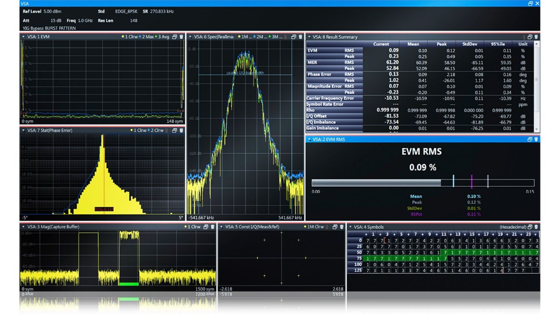Toggle 1 Clrw trace in Phase Error window
The height and width of the screenshot is (315, 560).
139,130
